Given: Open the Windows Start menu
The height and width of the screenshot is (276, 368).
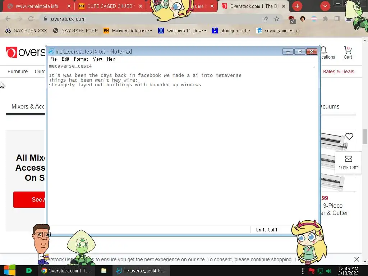Looking at the screenshot, I should coord(9,271).
